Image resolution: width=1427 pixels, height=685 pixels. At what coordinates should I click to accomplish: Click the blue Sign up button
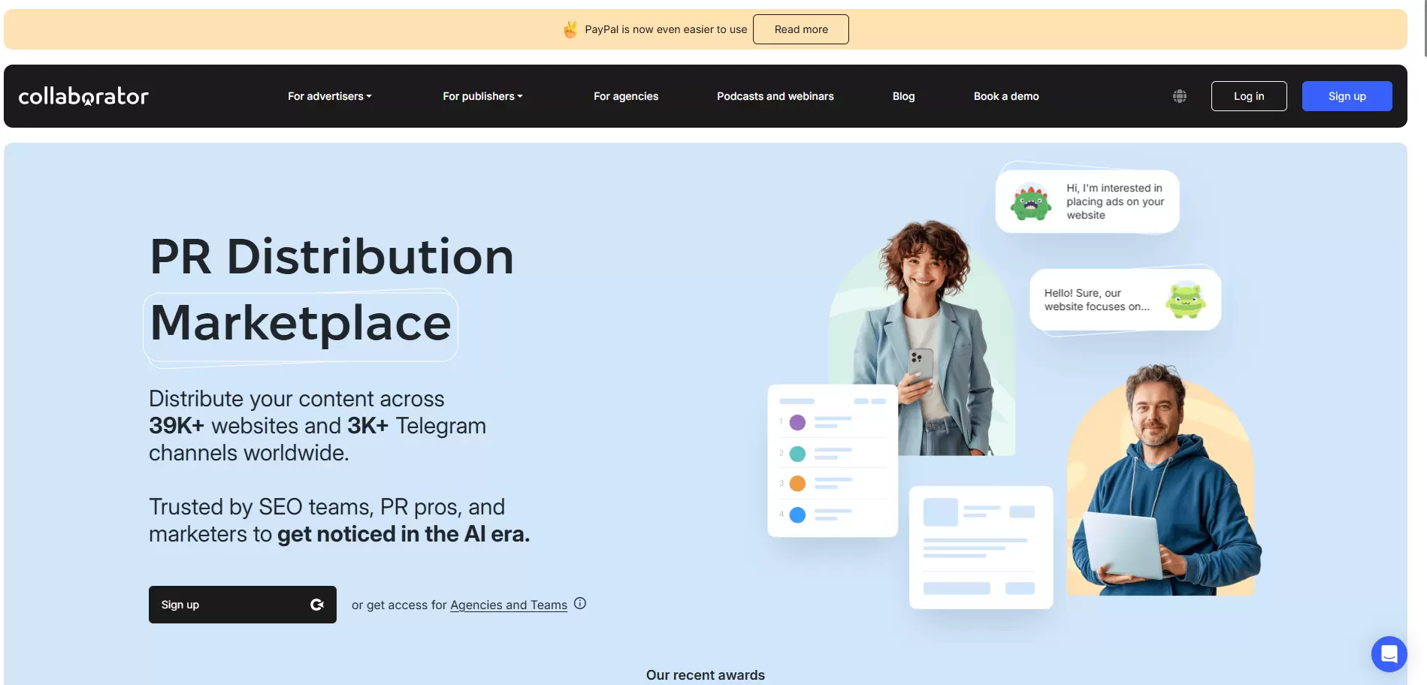pyautogui.click(x=1347, y=96)
